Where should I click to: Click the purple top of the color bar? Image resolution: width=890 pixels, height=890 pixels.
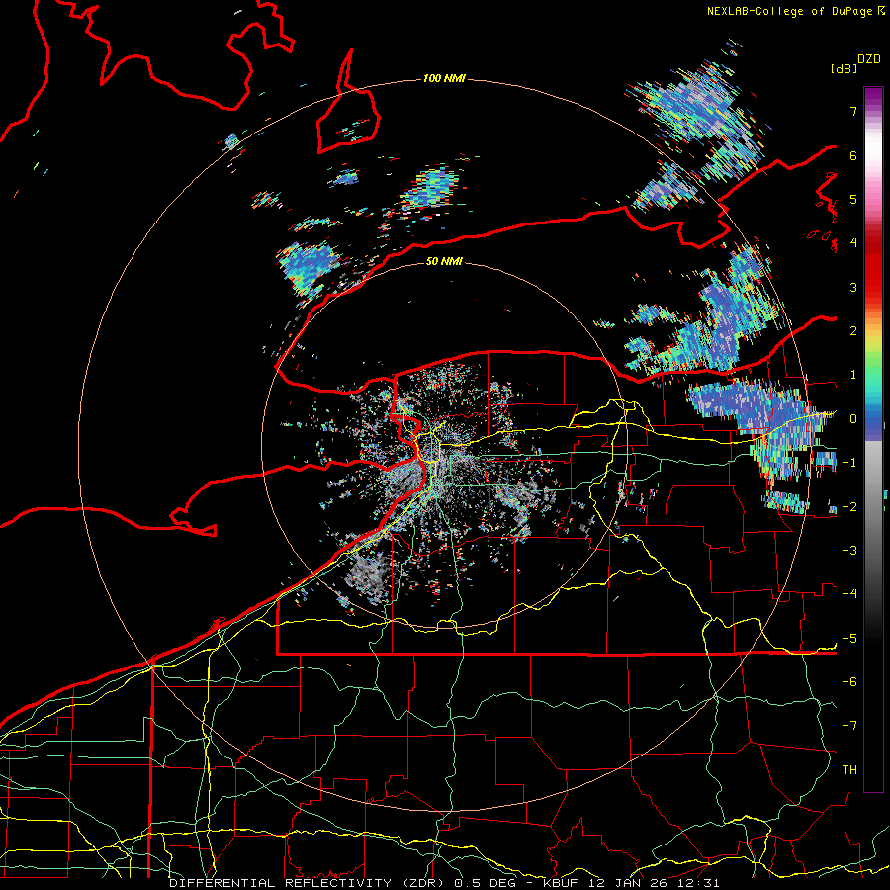(x=873, y=97)
